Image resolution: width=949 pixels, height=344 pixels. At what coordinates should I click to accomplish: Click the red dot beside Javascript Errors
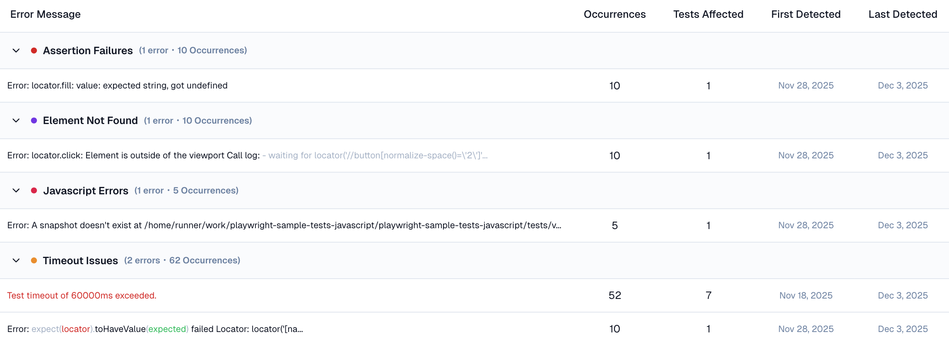tap(34, 191)
